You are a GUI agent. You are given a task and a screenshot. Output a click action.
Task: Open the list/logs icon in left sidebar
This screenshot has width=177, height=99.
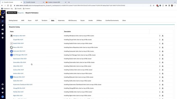point(2,34)
